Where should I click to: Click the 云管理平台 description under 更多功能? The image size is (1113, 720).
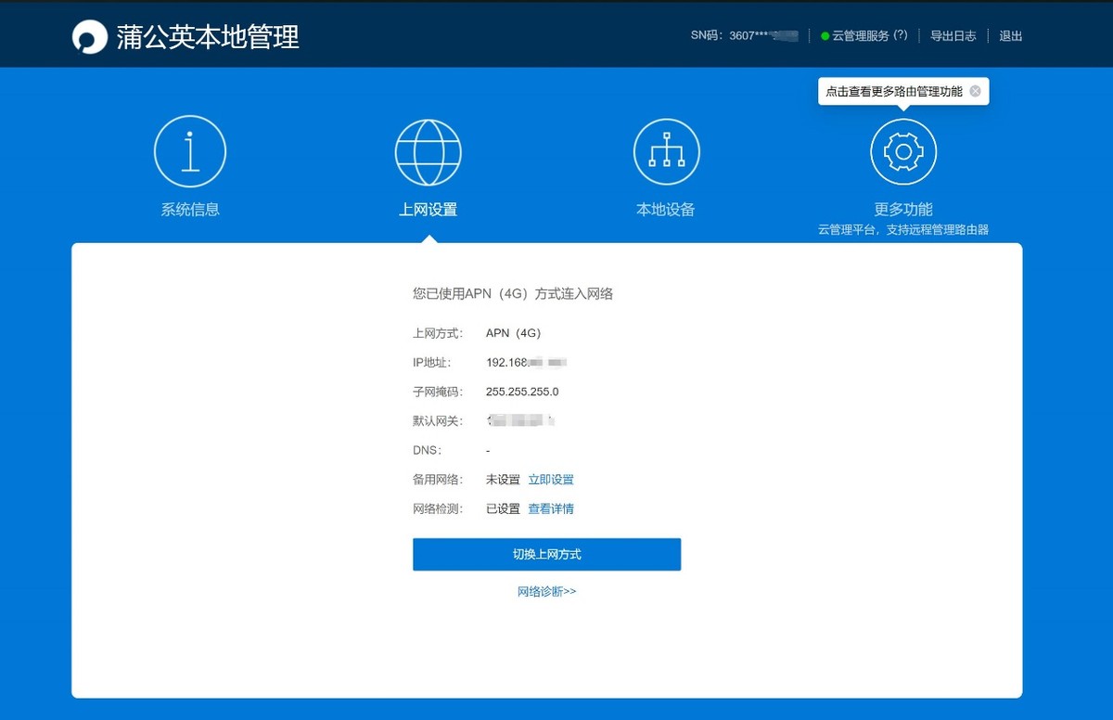902,229
